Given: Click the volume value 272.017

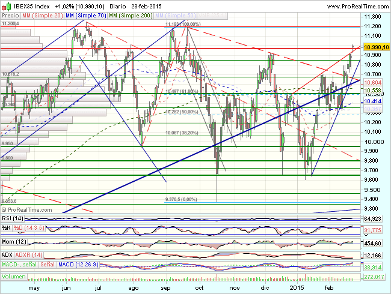Looking at the screenshot, I should (374, 277).
